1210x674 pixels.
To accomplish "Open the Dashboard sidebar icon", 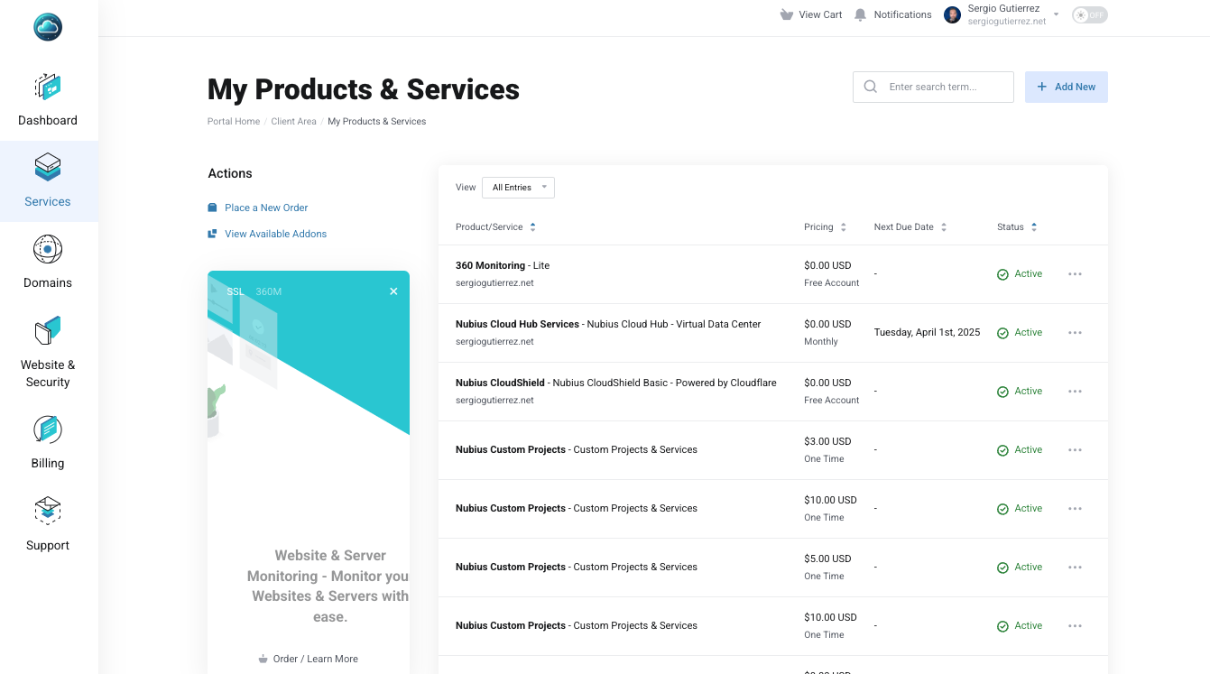I will click(x=48, y=88).
